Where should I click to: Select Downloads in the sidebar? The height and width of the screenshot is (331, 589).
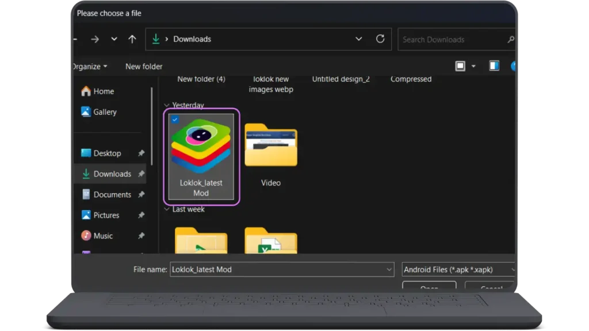point(112,174)
